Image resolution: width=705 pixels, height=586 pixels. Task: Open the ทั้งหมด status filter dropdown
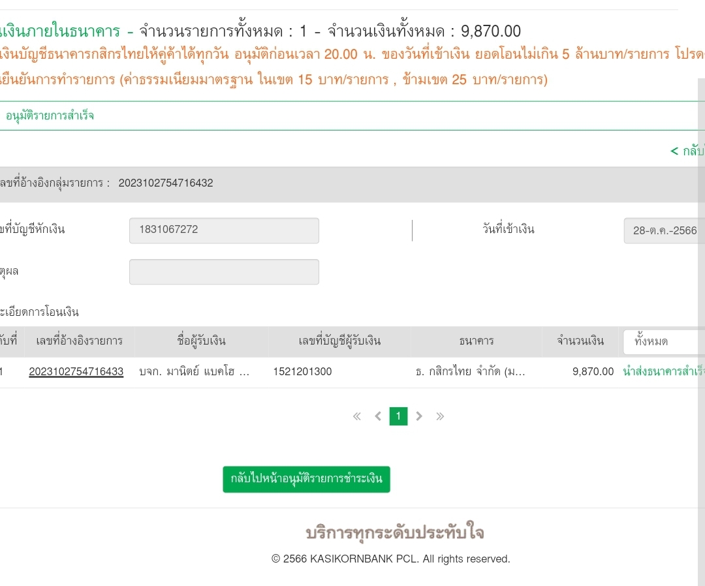click(663, 341)
